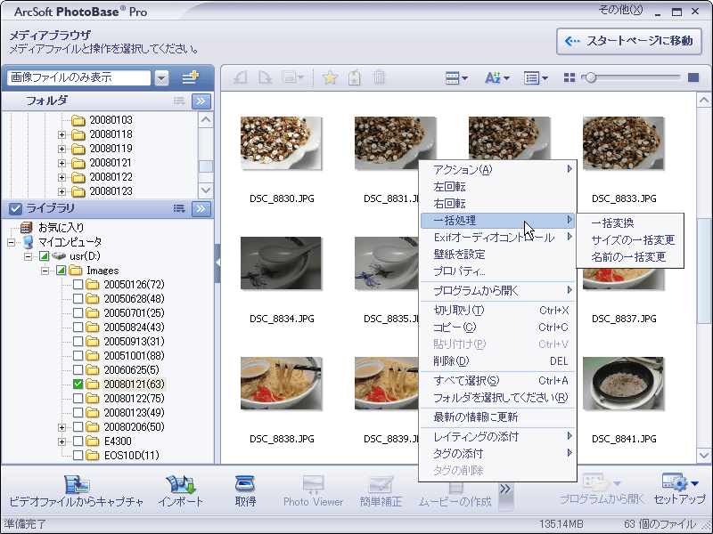Check the EOS10D(11) folder checkbox

pyautogui.click(x=78, y=455)
